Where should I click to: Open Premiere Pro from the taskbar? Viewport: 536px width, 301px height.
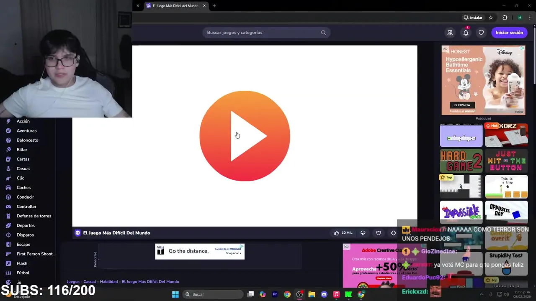[275, 294]
